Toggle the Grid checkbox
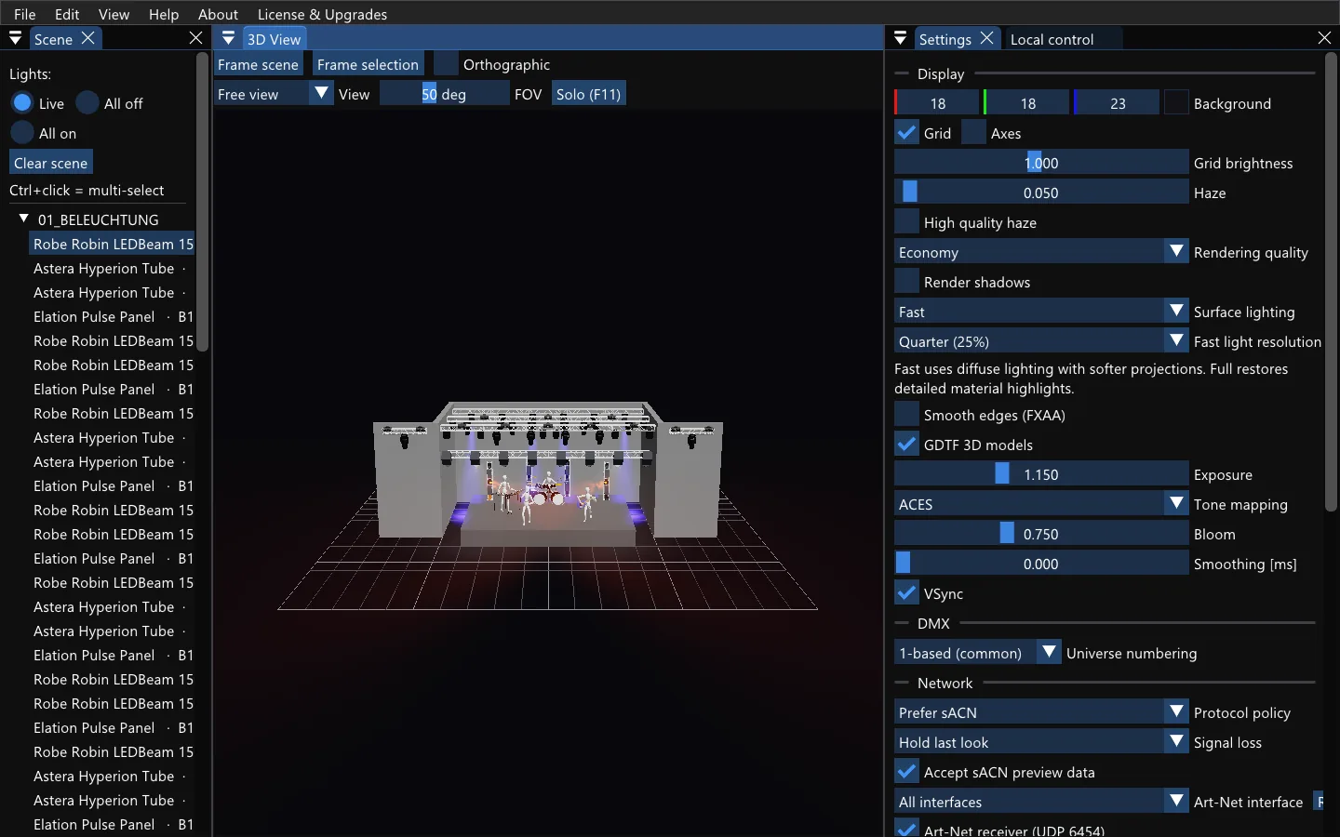Screen dimensions: 1340x837 coord(906,133)
